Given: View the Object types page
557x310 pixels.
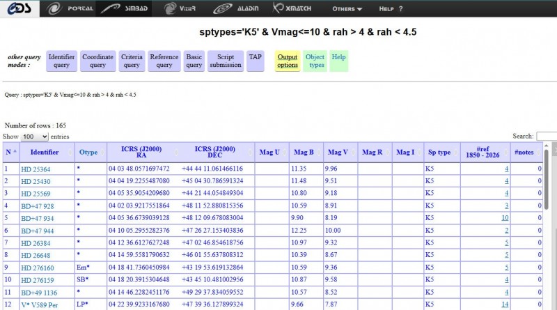Looking at the screenshot, I should pyautogui.click(x=315, y=61).
